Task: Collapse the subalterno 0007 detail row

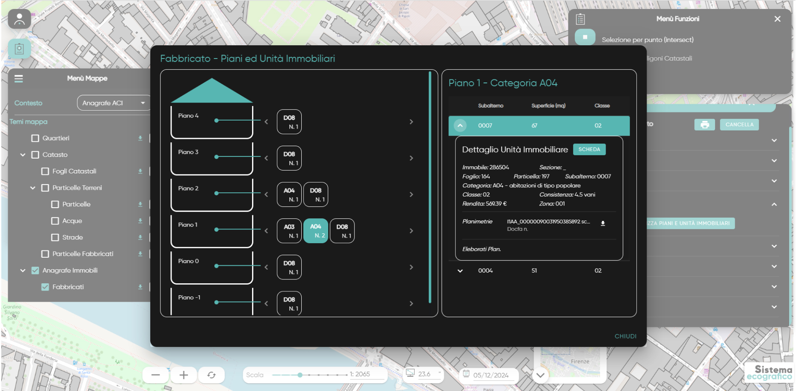Action: coord(460,126)
